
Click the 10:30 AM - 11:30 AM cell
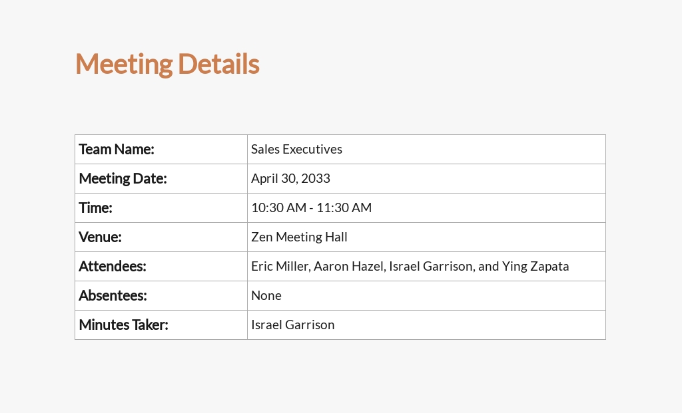(426, 208)
